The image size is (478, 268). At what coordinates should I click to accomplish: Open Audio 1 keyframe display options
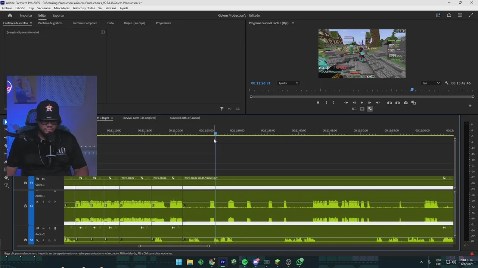coord(37,202)
